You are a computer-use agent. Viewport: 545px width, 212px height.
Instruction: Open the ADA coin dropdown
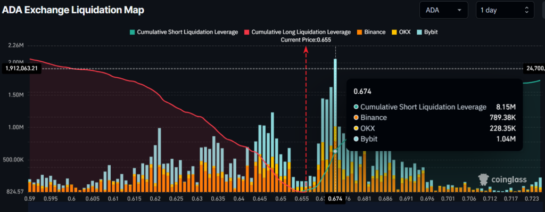click(x=444, y=10)
